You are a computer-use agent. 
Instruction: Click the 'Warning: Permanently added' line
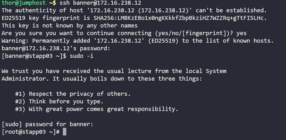point(137,41)
